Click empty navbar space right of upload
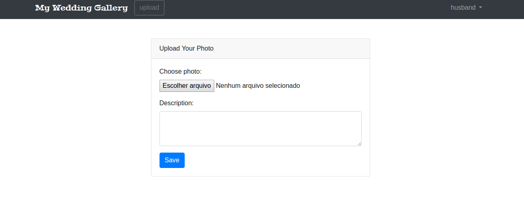 (x=304, y=9)
